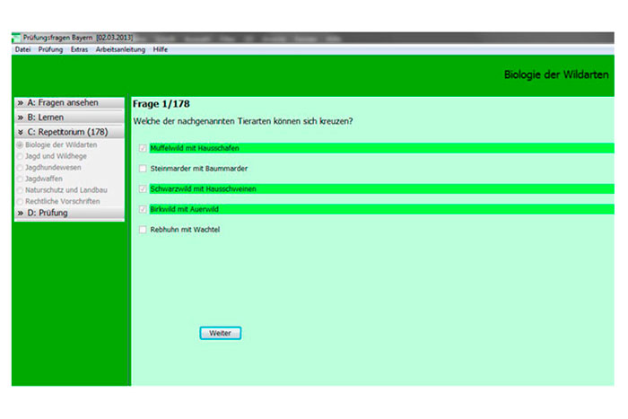Screen dimensions: 628x419
Task: Select the Jagdhundewesen radio button
Action: click(x=20, y=168)
